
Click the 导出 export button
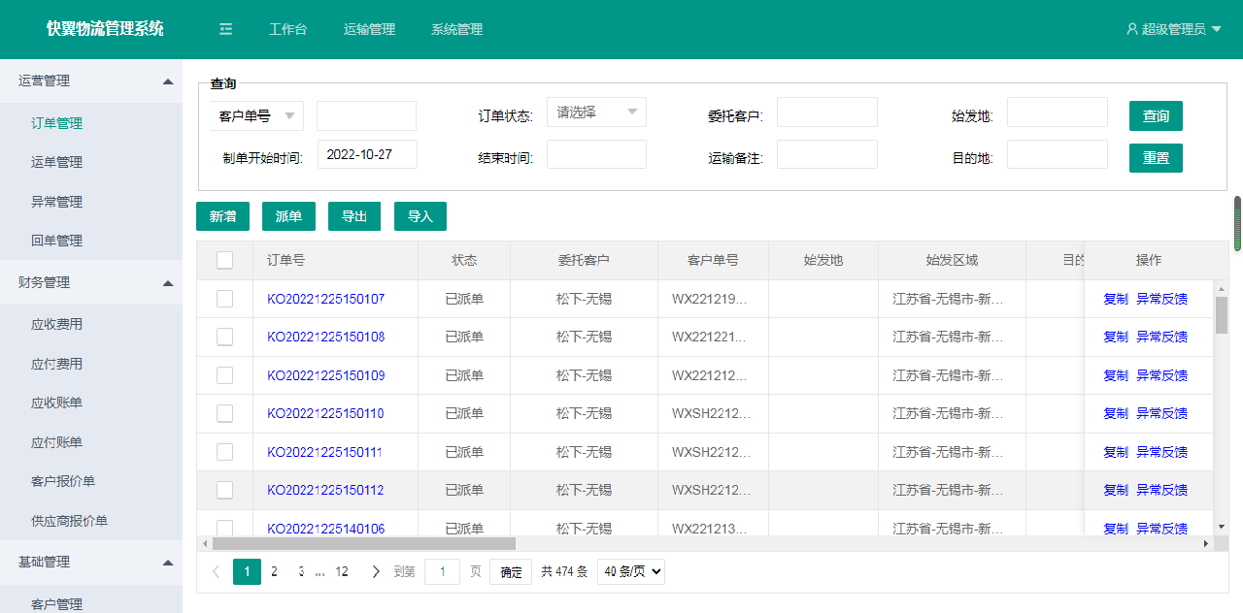[354, 216]
